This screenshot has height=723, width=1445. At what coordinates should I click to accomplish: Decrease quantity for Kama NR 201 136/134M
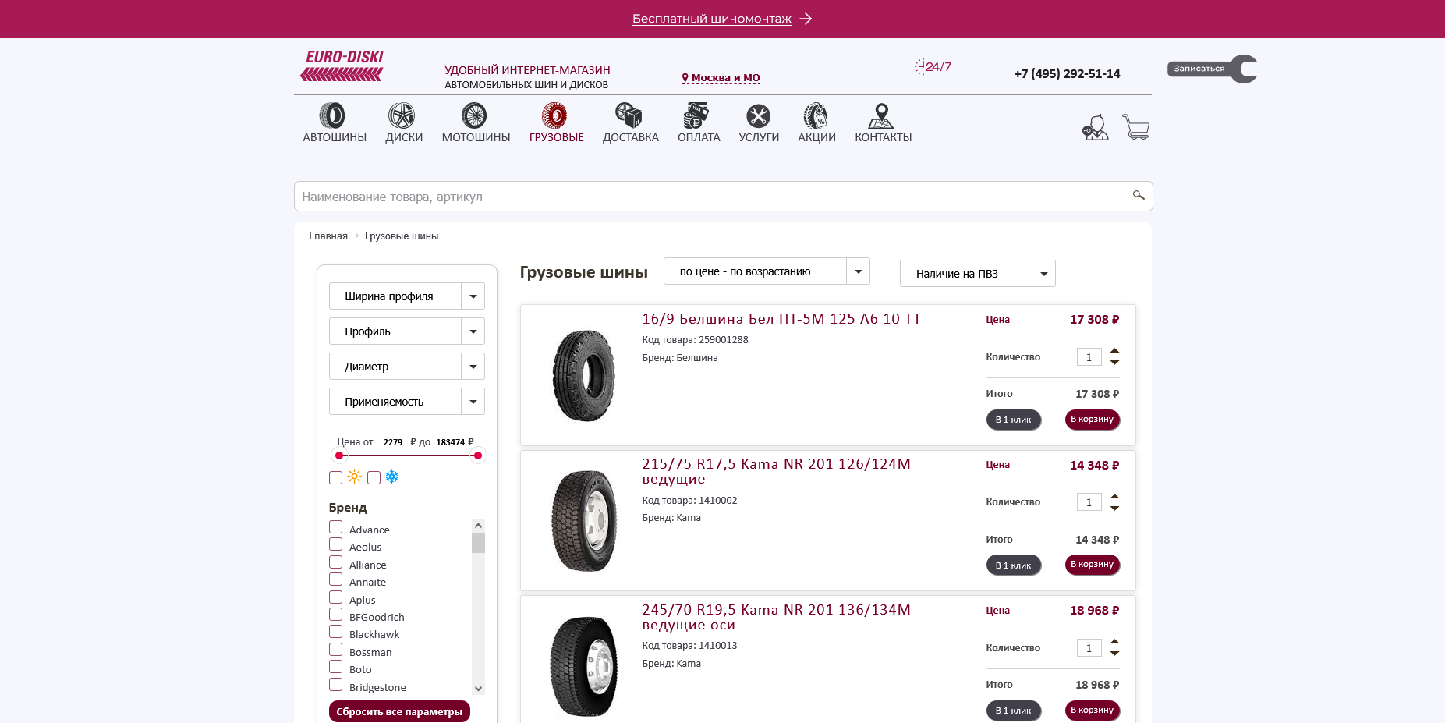pos(1115,653)
